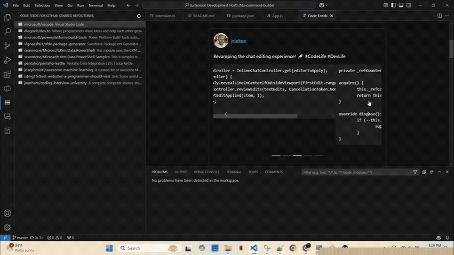Maximize the bottom panel size

(439, 172)
